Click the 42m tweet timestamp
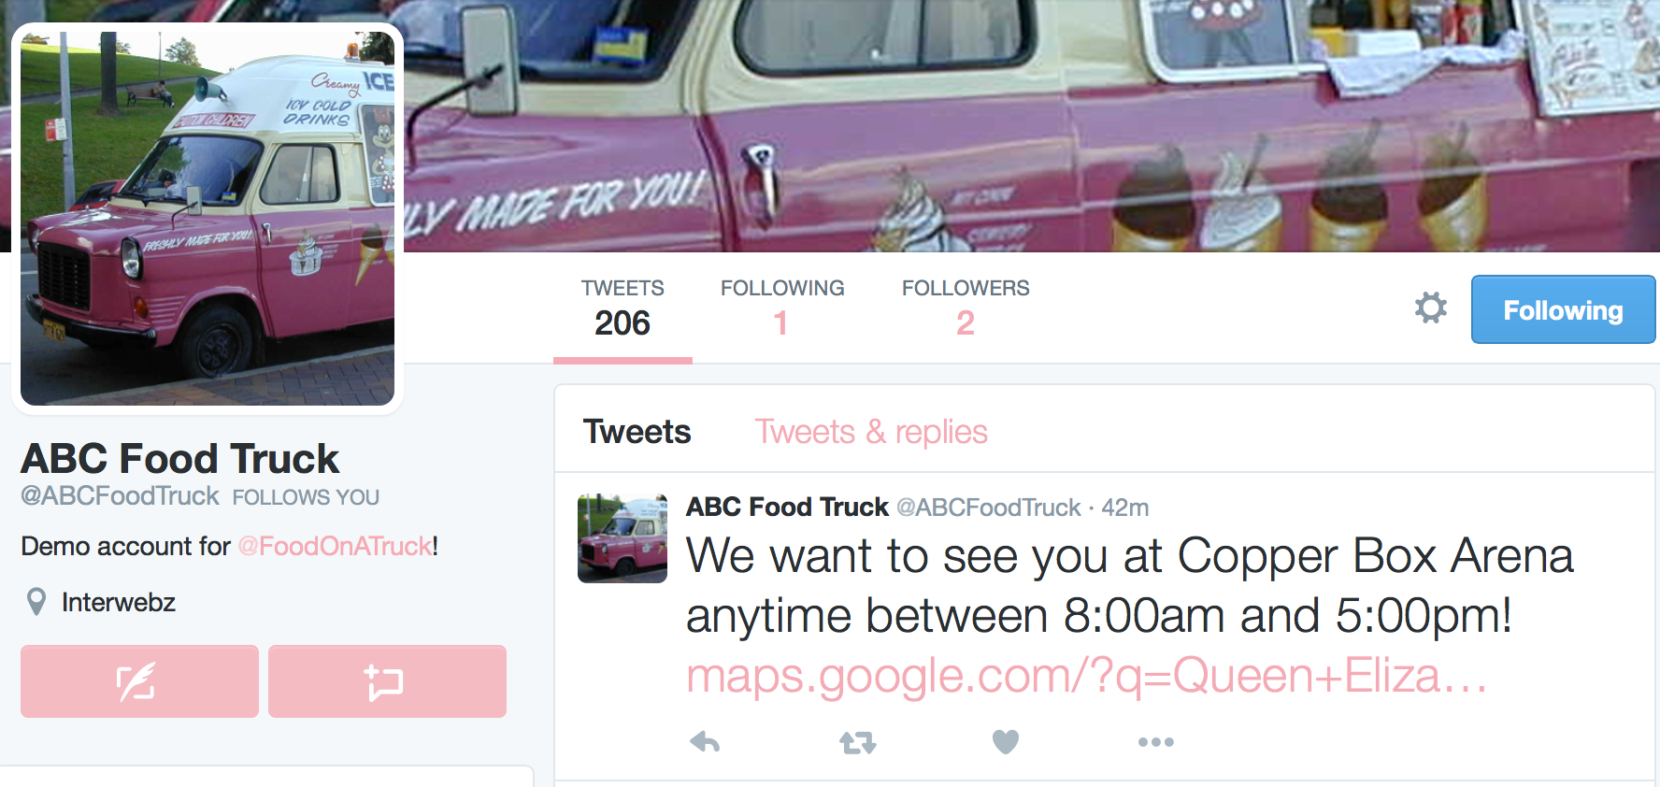This screenshot has height=787, width=1660. click(1124, 508)
